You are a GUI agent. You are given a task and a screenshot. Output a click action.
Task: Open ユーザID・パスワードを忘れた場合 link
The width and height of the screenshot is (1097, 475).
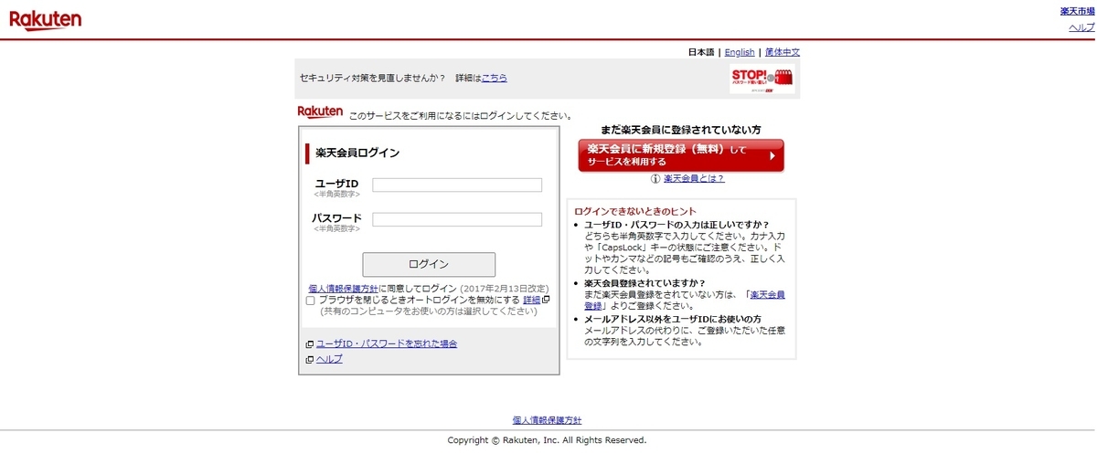pyautogui.click(x=387, y=344)
